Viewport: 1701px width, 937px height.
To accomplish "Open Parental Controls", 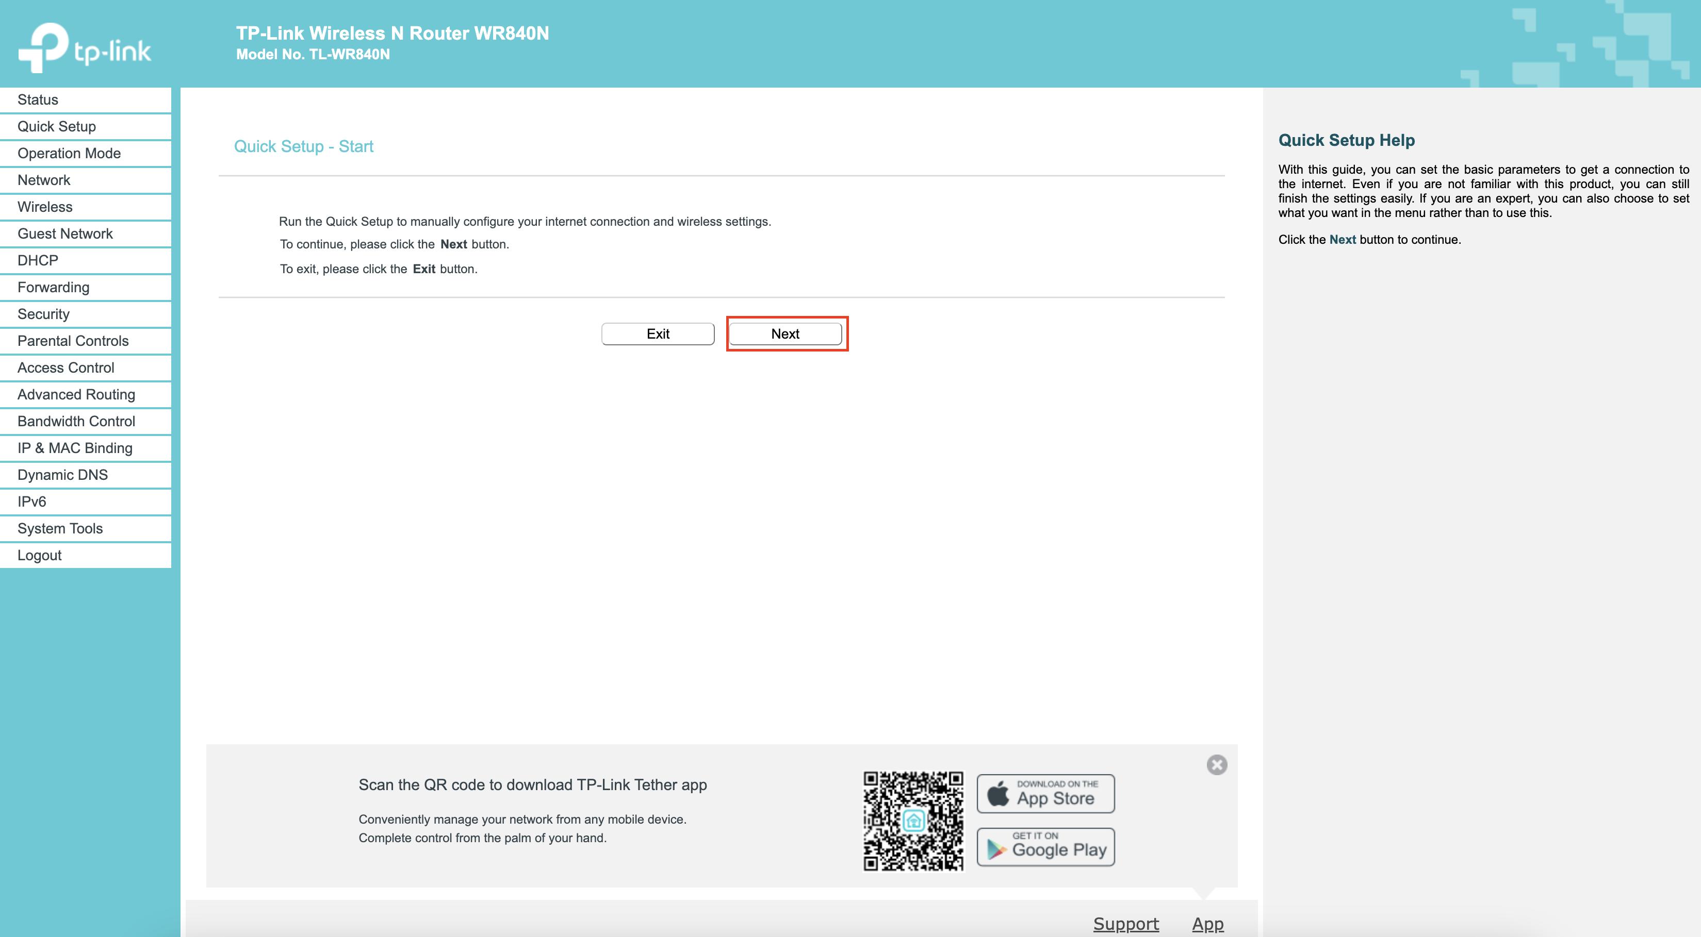I will pos(86,341).
